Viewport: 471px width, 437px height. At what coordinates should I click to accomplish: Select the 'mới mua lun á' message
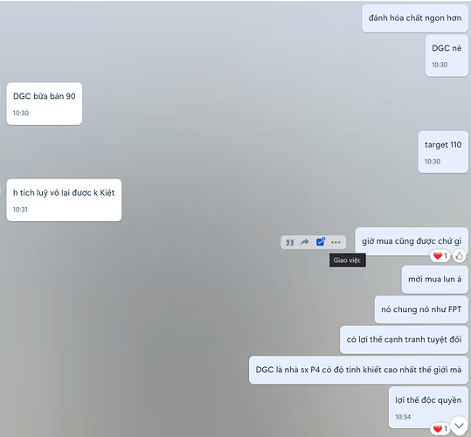pyautogui.click(x=435, y=280)
